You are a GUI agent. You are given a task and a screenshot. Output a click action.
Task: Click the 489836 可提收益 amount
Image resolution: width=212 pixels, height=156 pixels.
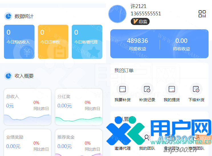tap(137, 41)
